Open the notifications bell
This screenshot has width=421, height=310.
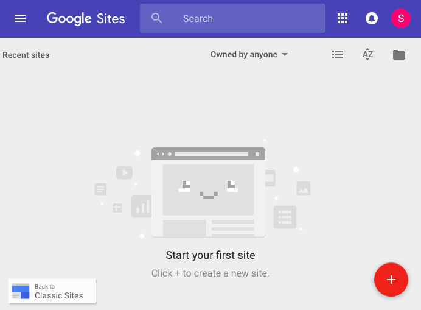[371, 18]
